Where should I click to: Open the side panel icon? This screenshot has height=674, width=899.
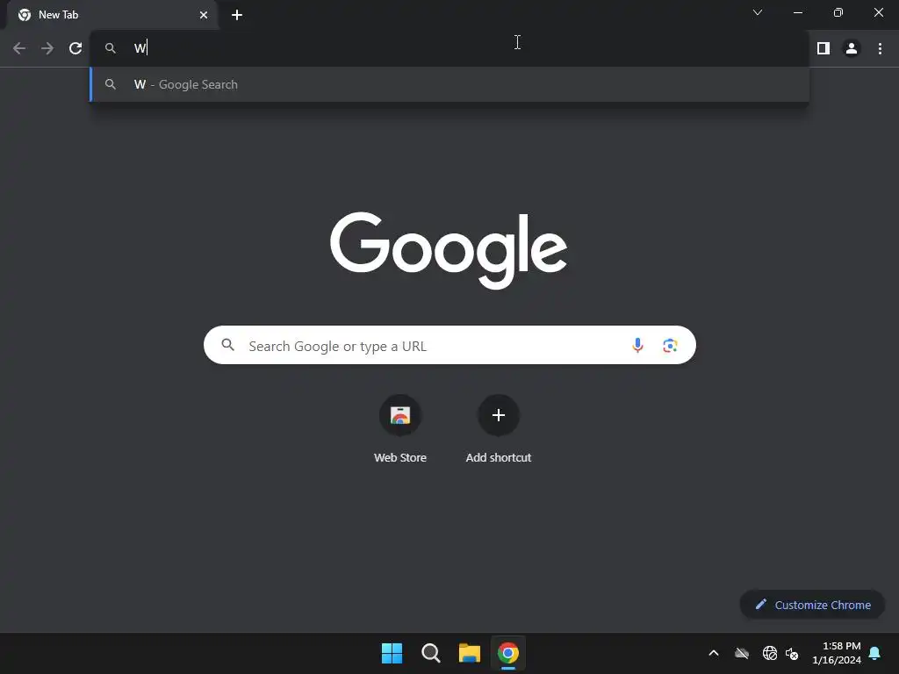[823, 48]
